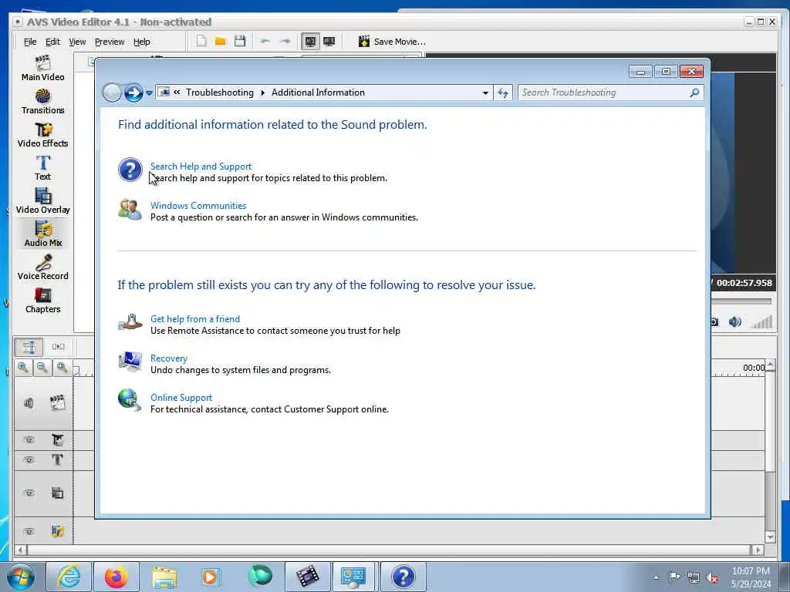Adjust the preview volume level bars
The height and width of the screenshot is (592, 790).
(x=761, y=321)
